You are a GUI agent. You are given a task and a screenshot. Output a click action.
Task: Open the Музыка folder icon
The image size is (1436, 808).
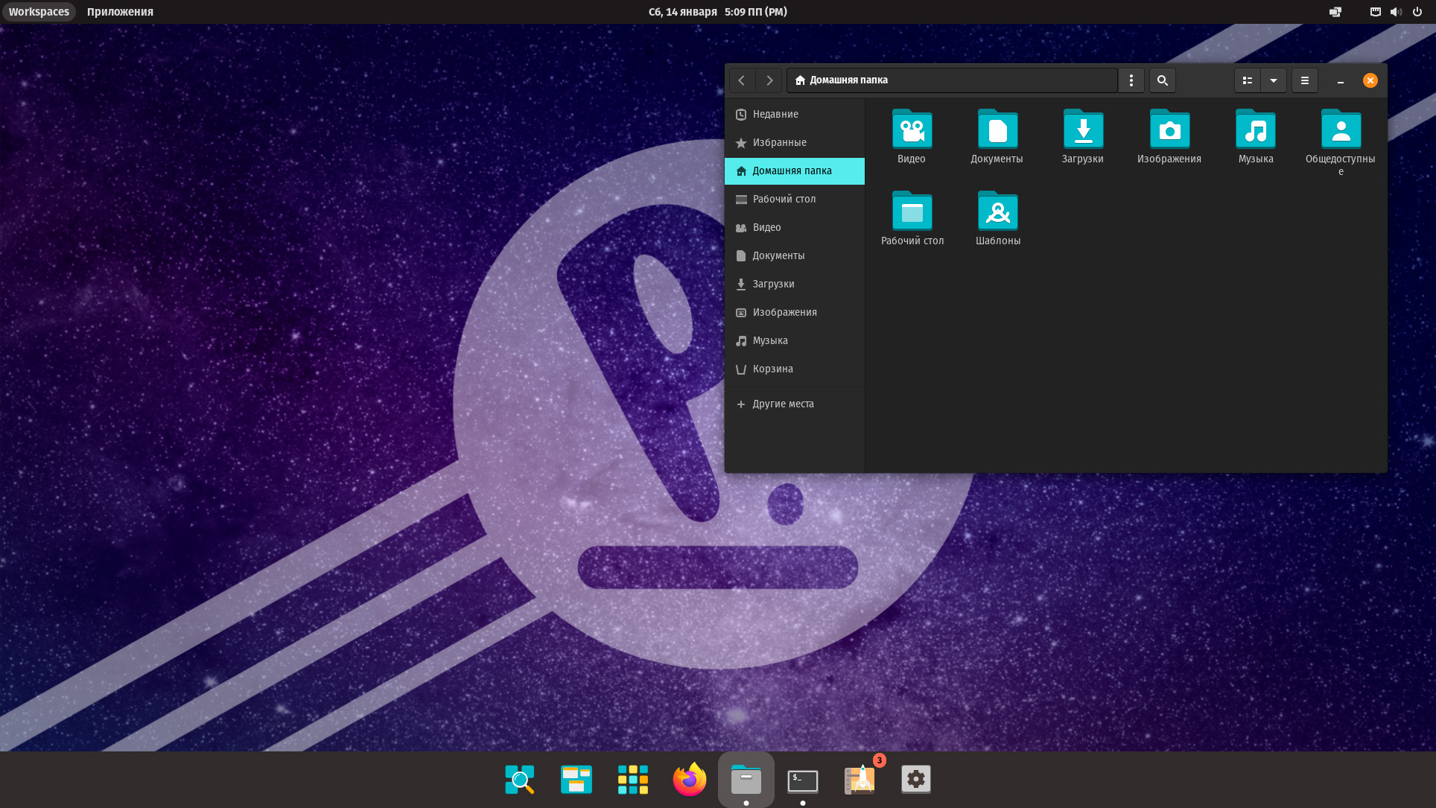click(1256, 130)
